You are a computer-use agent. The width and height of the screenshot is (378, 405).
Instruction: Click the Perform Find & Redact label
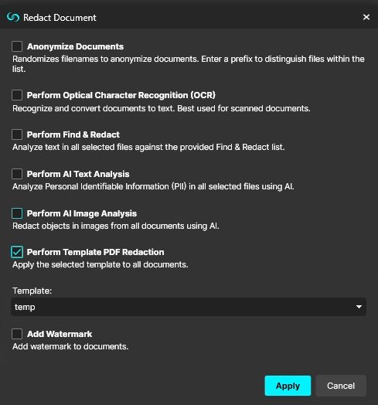(73, 134)
